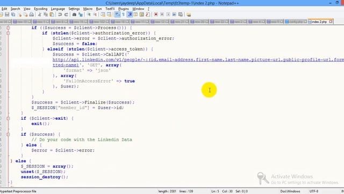344x194 pixels.
Task: Click the 'session_destroy();' code line
Action: pos(45,177)
